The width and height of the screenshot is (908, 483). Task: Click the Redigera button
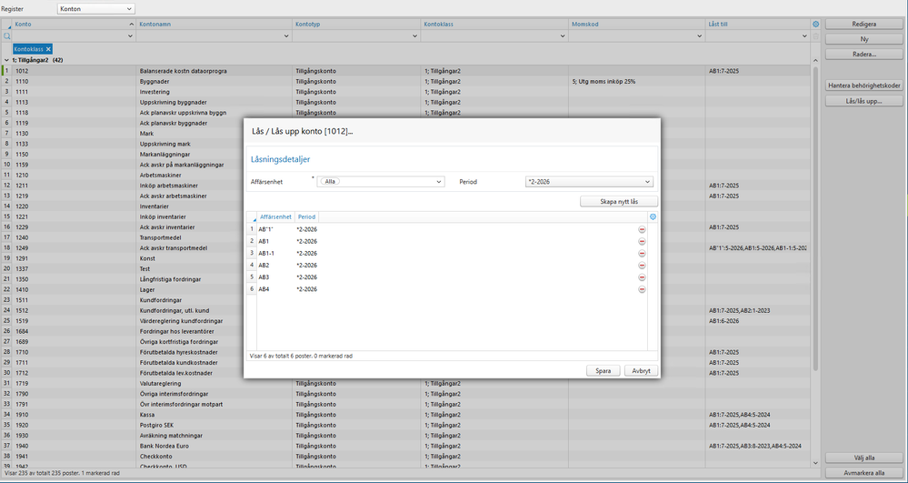click(x=864, y=25)
